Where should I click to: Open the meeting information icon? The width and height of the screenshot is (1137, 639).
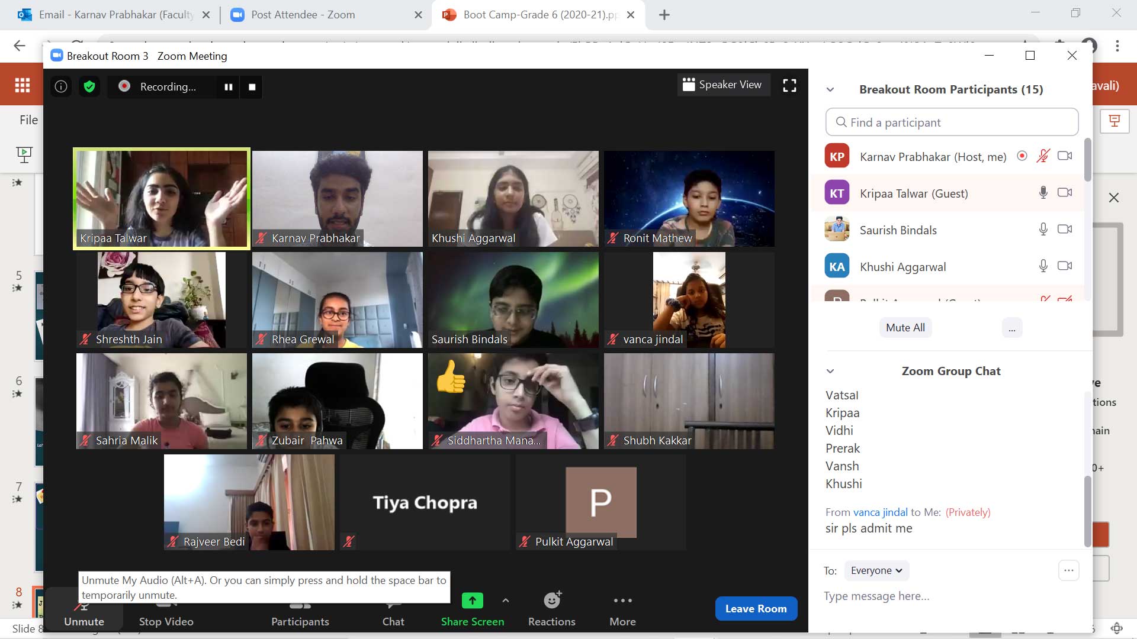coord(61,87)
